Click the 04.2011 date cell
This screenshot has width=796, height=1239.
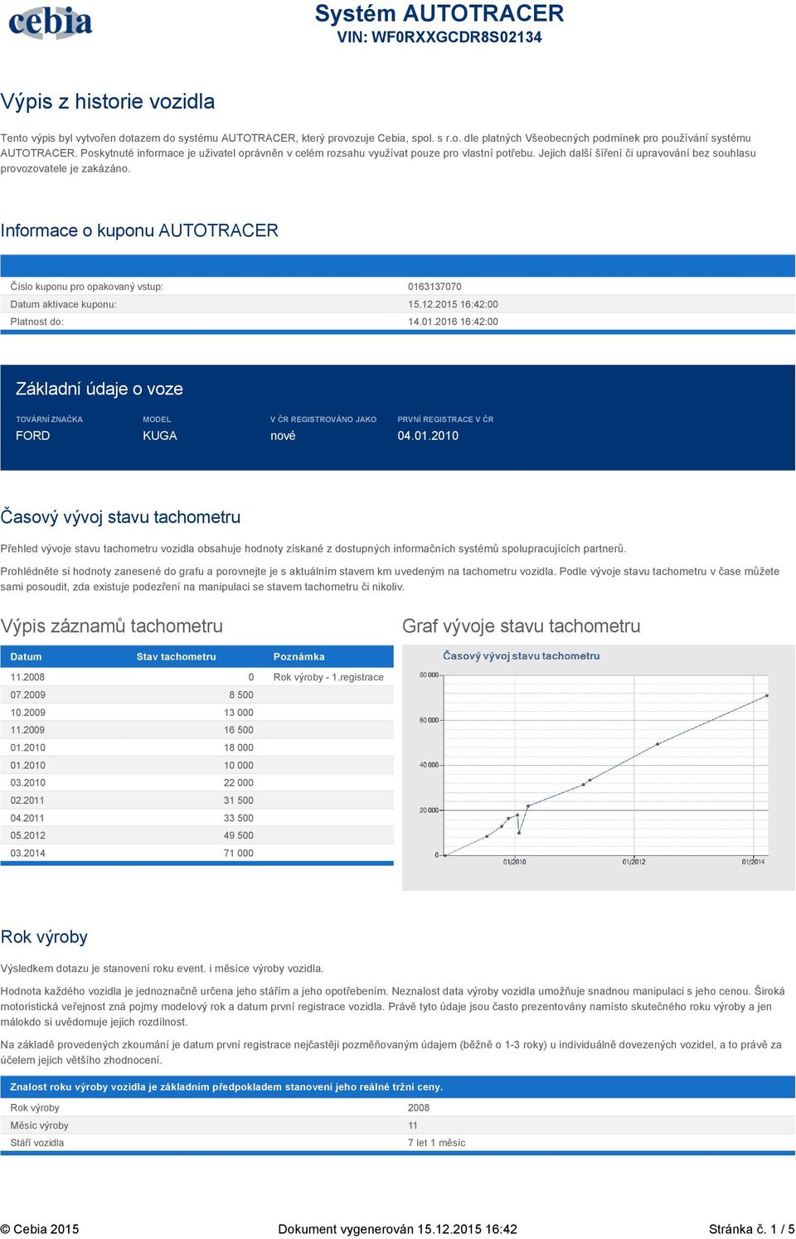tap(28, 818)
